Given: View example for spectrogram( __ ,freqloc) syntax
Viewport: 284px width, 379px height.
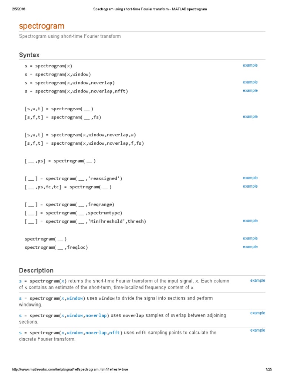Looking at the screenshot, I should click(250, 247).
